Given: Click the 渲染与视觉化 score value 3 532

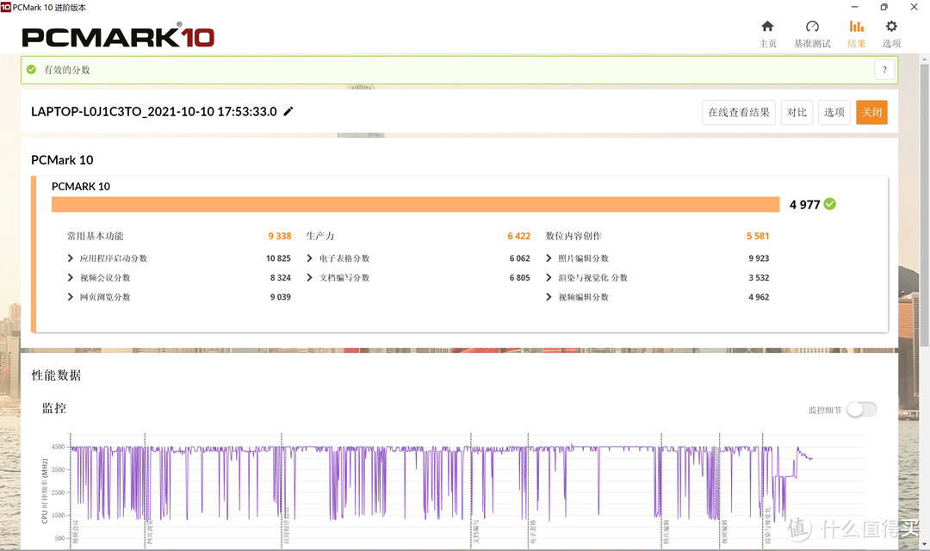Looking at the screenshot, I should tap(759, 277).
